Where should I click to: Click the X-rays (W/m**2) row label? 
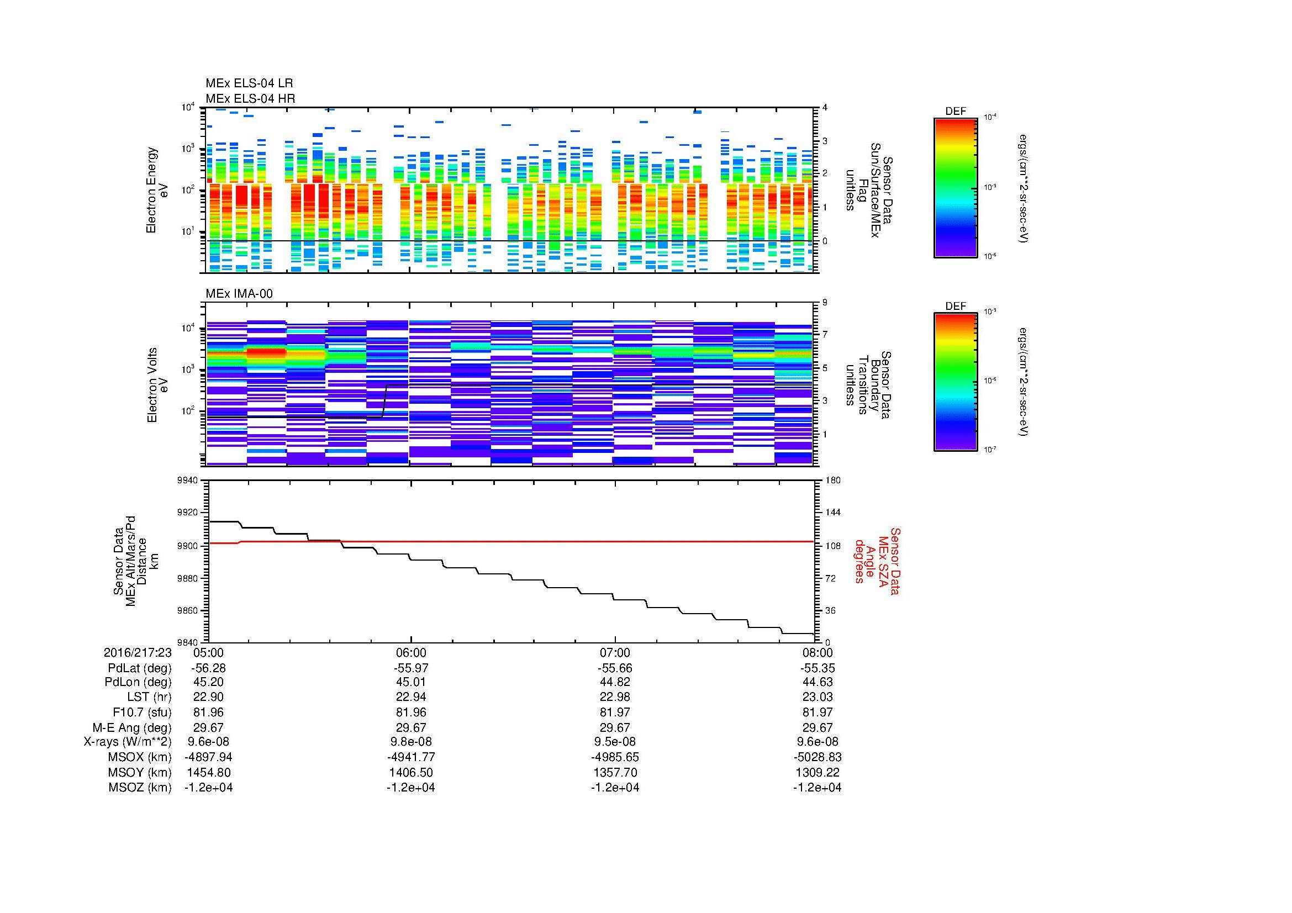pos(128,742)
